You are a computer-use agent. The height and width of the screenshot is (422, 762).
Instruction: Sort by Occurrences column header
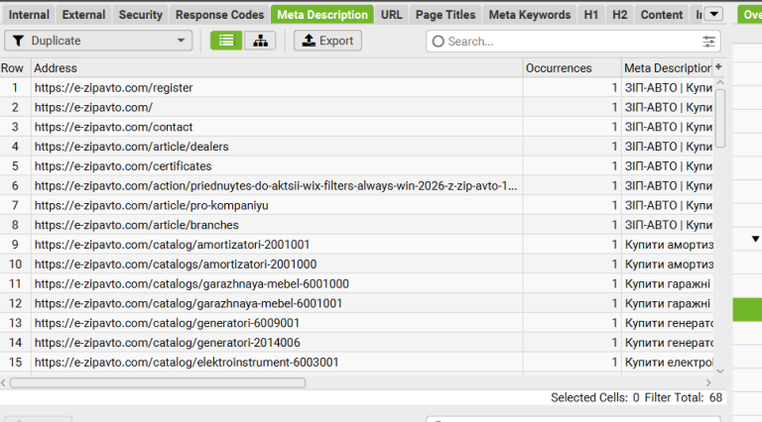click(571, 68)
